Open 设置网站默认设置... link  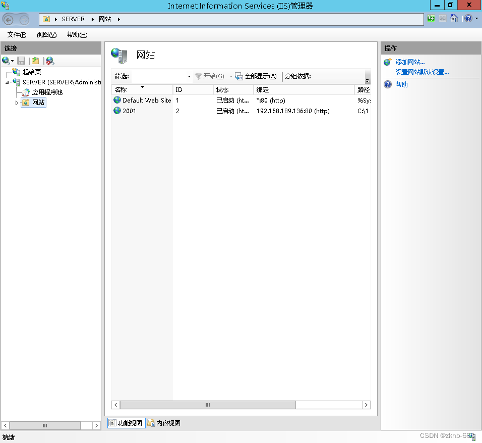[x=422, y=72]
